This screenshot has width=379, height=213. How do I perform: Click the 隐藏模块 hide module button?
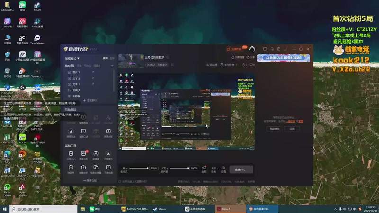click(274, 129)
